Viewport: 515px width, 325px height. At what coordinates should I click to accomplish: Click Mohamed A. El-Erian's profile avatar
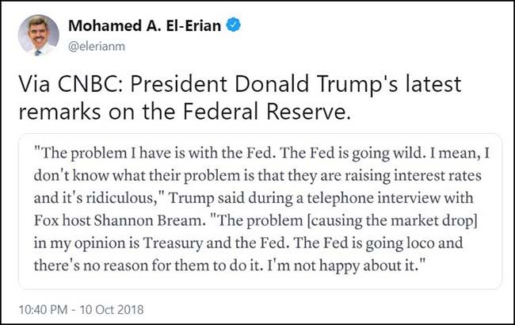click(37, 35)
